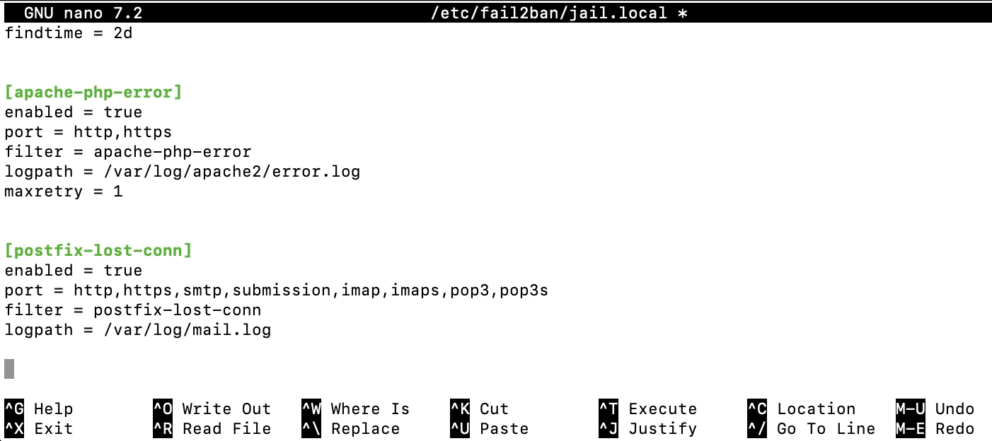
Task: Place cursor on the [apache-php-error] section header
Action: [x=93, y=93]
